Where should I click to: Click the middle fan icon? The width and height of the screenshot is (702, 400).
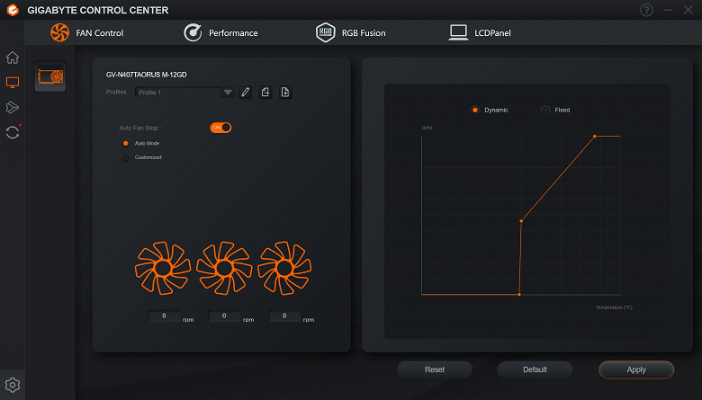(224, 268)
